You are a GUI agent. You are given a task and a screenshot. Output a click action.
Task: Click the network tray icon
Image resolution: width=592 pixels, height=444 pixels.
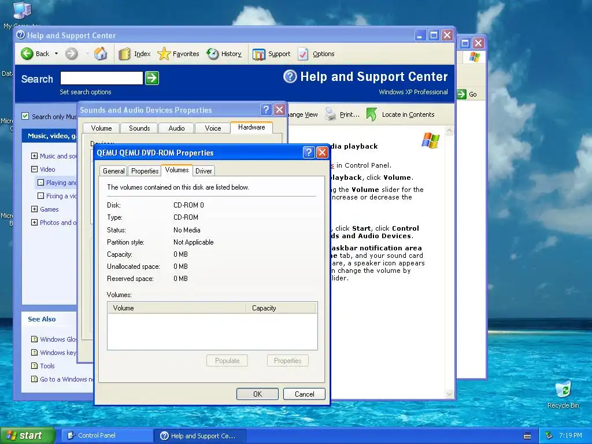[x=549, y=435]
